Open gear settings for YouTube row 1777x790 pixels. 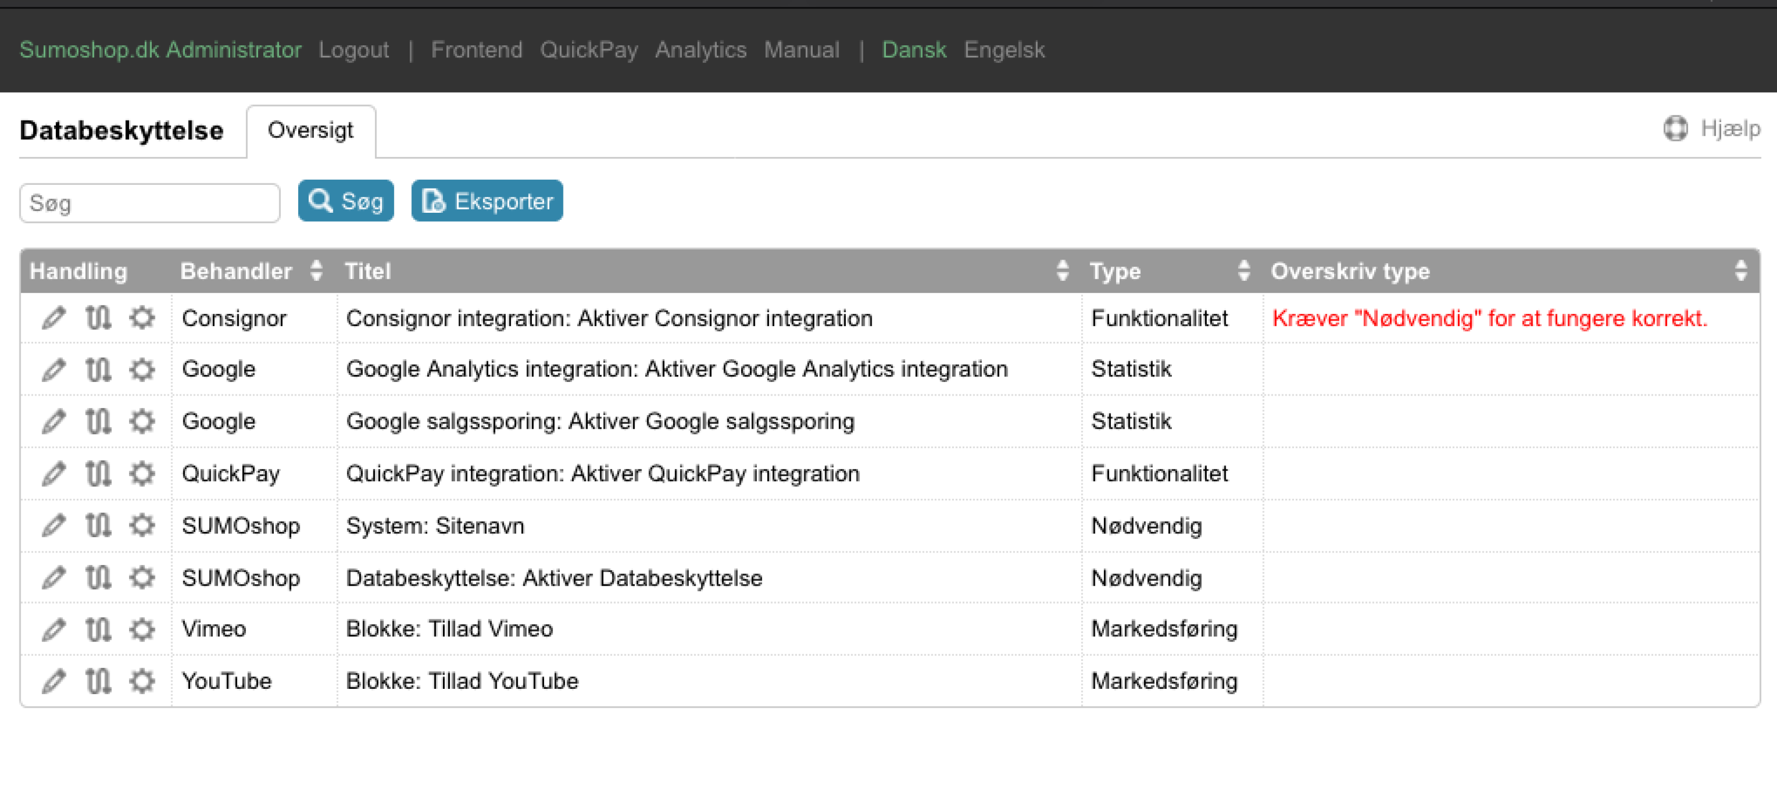[x=142, y=682]
